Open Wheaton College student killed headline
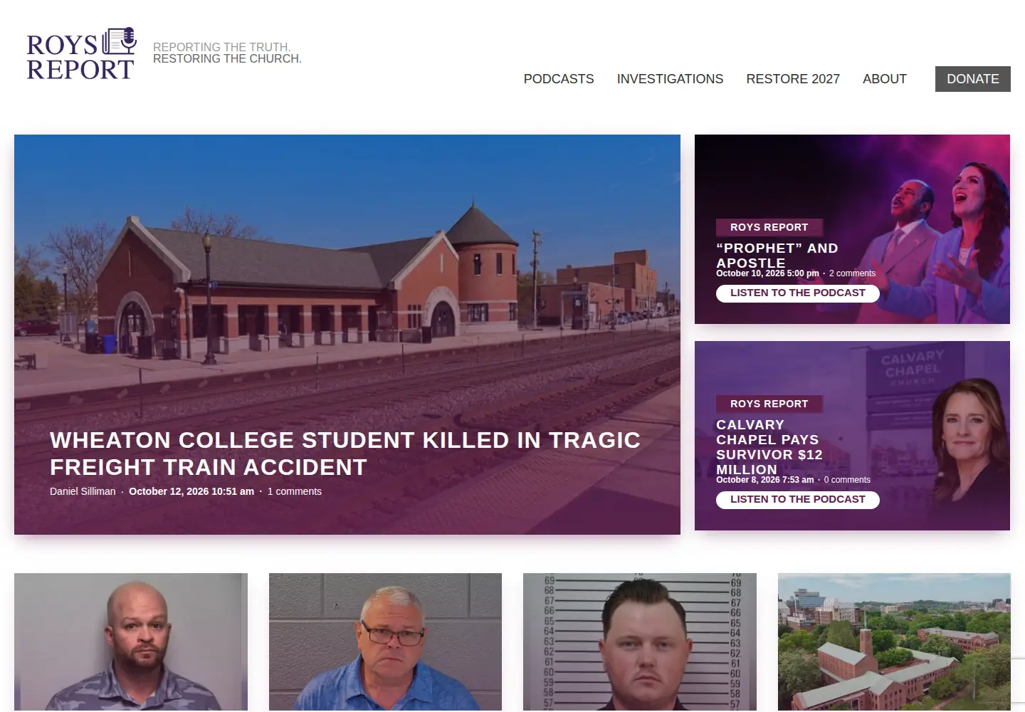Image resolution: width=1025 pixels, height=712 pixels. point(345,454)
